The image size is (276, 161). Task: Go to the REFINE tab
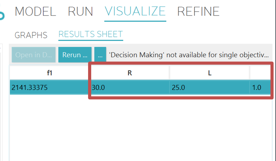(198, 12)
